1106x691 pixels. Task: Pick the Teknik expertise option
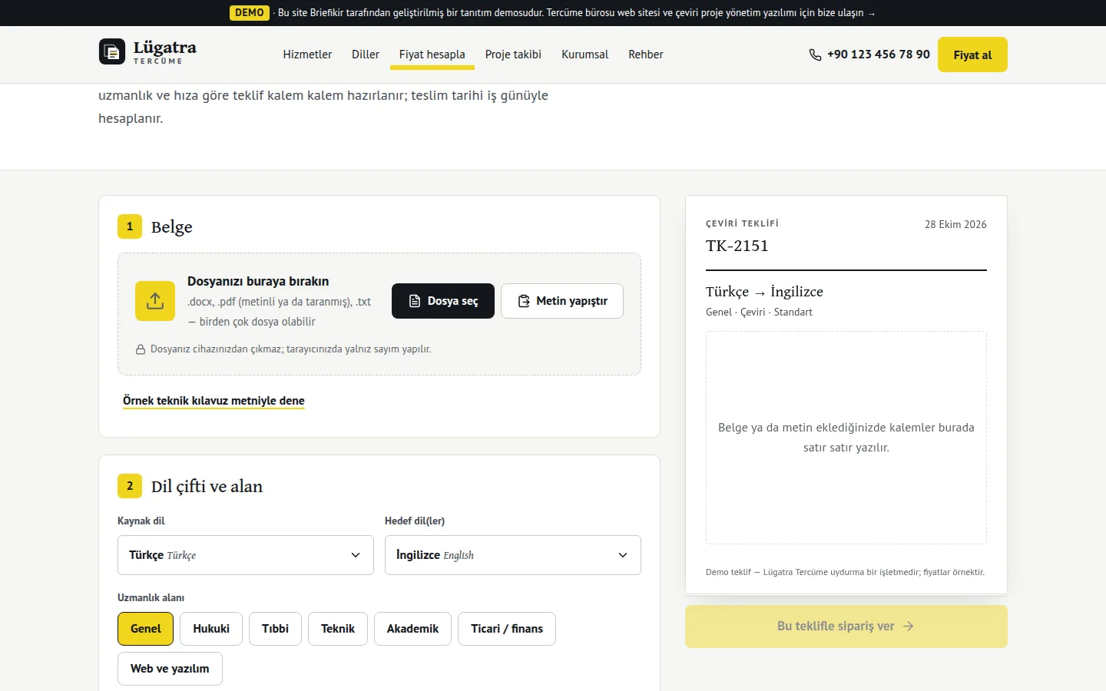[338, 629]
